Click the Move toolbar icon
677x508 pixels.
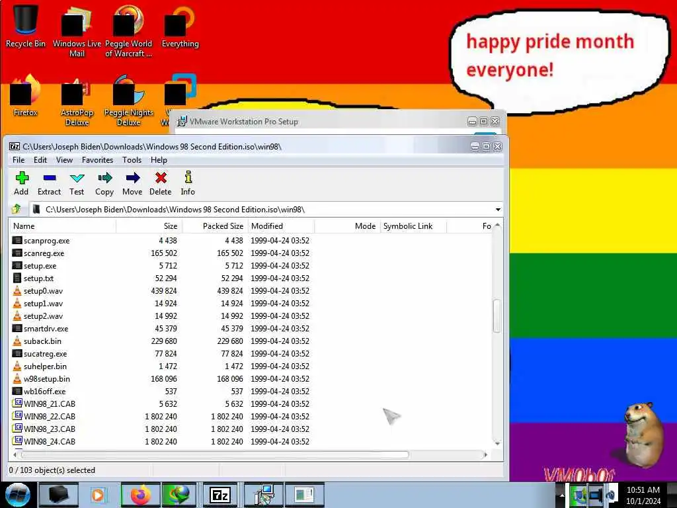[x=132, y=178]
